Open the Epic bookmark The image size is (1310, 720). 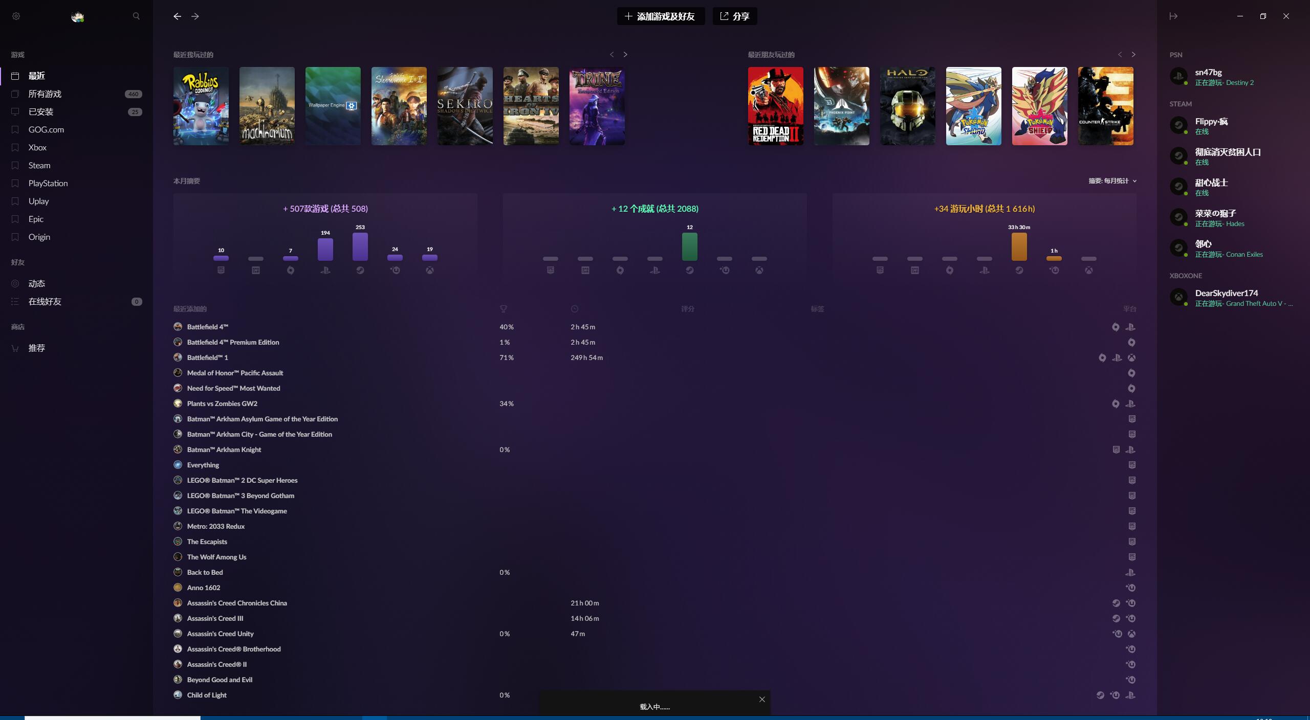point(76,219)
